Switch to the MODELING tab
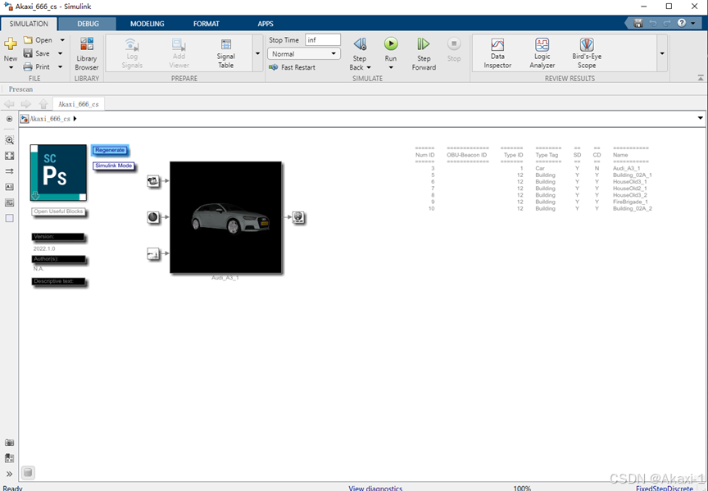The height and width of the screenshot is (491, 708). click(147, 24)
